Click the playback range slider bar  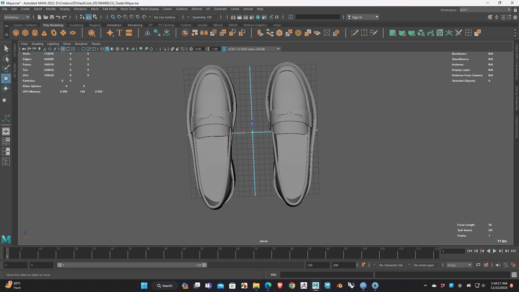click(x=132, y=265)
